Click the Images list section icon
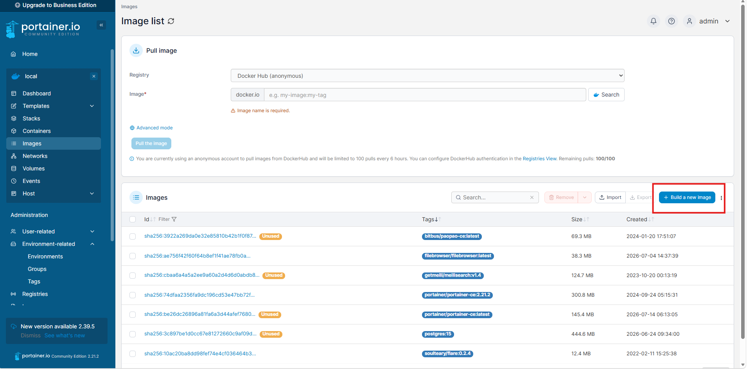 pyautogui.click(x=136, y=197)
